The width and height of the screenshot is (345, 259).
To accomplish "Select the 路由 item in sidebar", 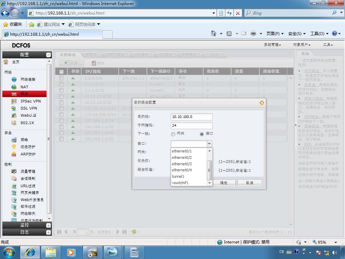I will pos(24,94).
